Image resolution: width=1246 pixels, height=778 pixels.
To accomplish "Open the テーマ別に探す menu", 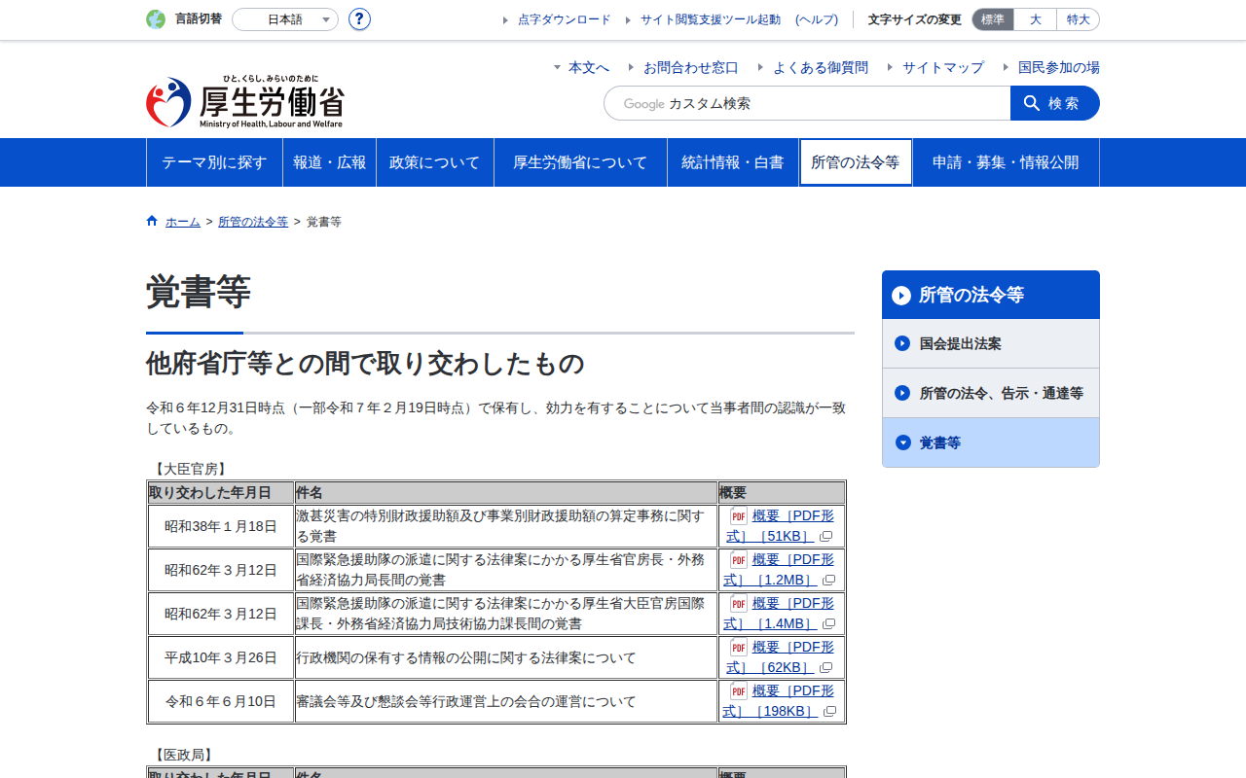I will pos(214,162).
